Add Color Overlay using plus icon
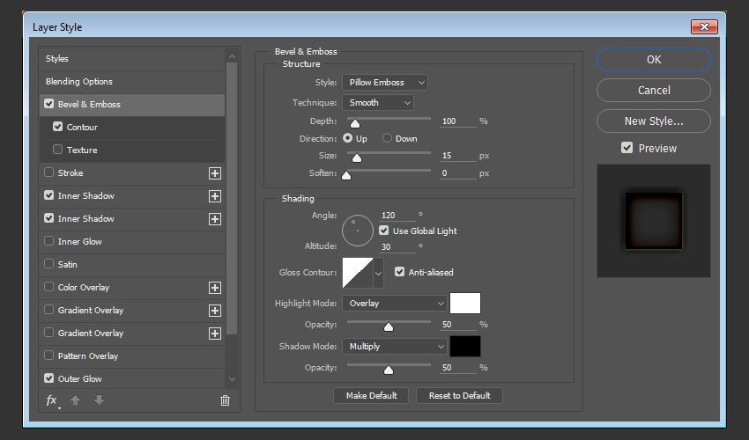749x440 pixels. pyautogui.click(x=214, y=288)
